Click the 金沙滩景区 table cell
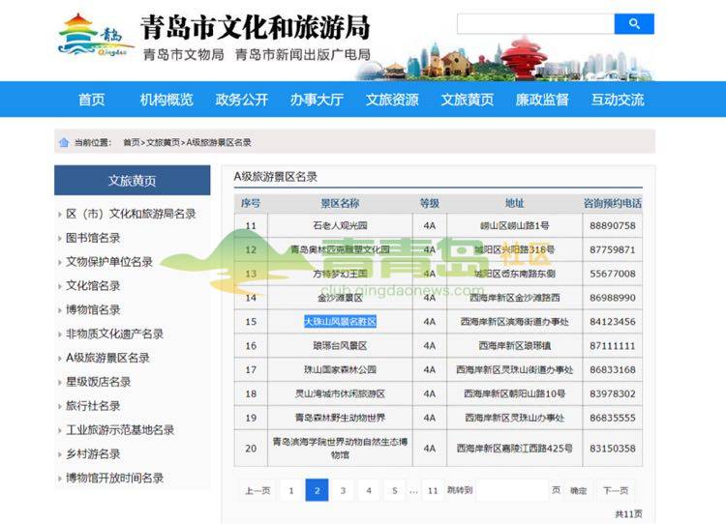The height and width of the screenshot is (524, 726). click(340, 298)
